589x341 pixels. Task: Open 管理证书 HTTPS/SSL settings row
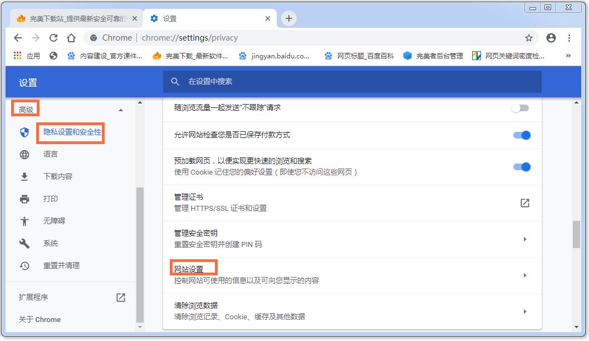click(x=352, y=203)
